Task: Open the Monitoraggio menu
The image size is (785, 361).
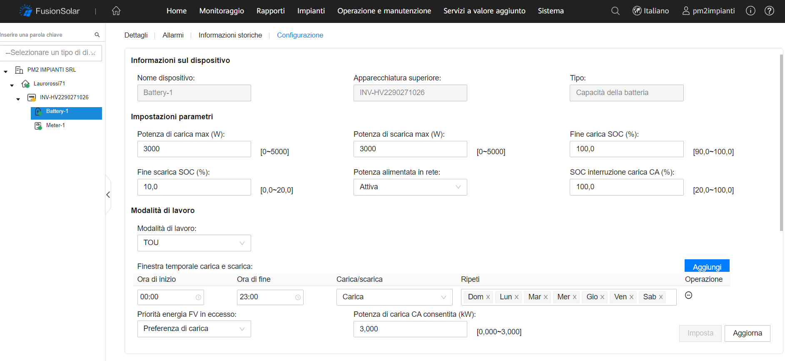Action: (222, 11)
